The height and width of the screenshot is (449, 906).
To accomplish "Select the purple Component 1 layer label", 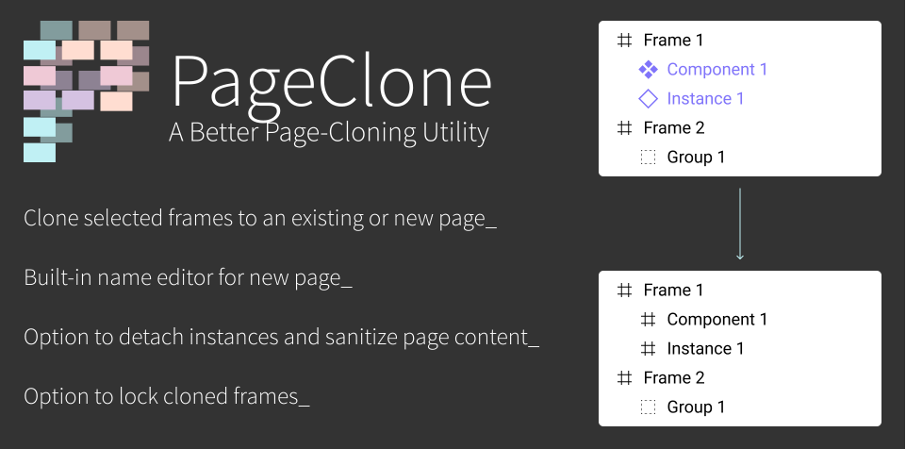I will click(717, 70).
